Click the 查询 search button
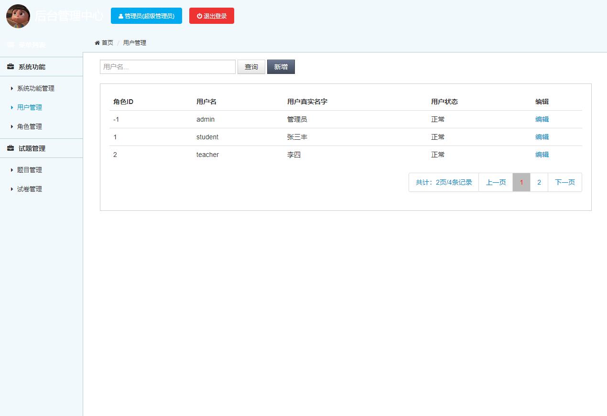607x416 pixels. [251, 66]
